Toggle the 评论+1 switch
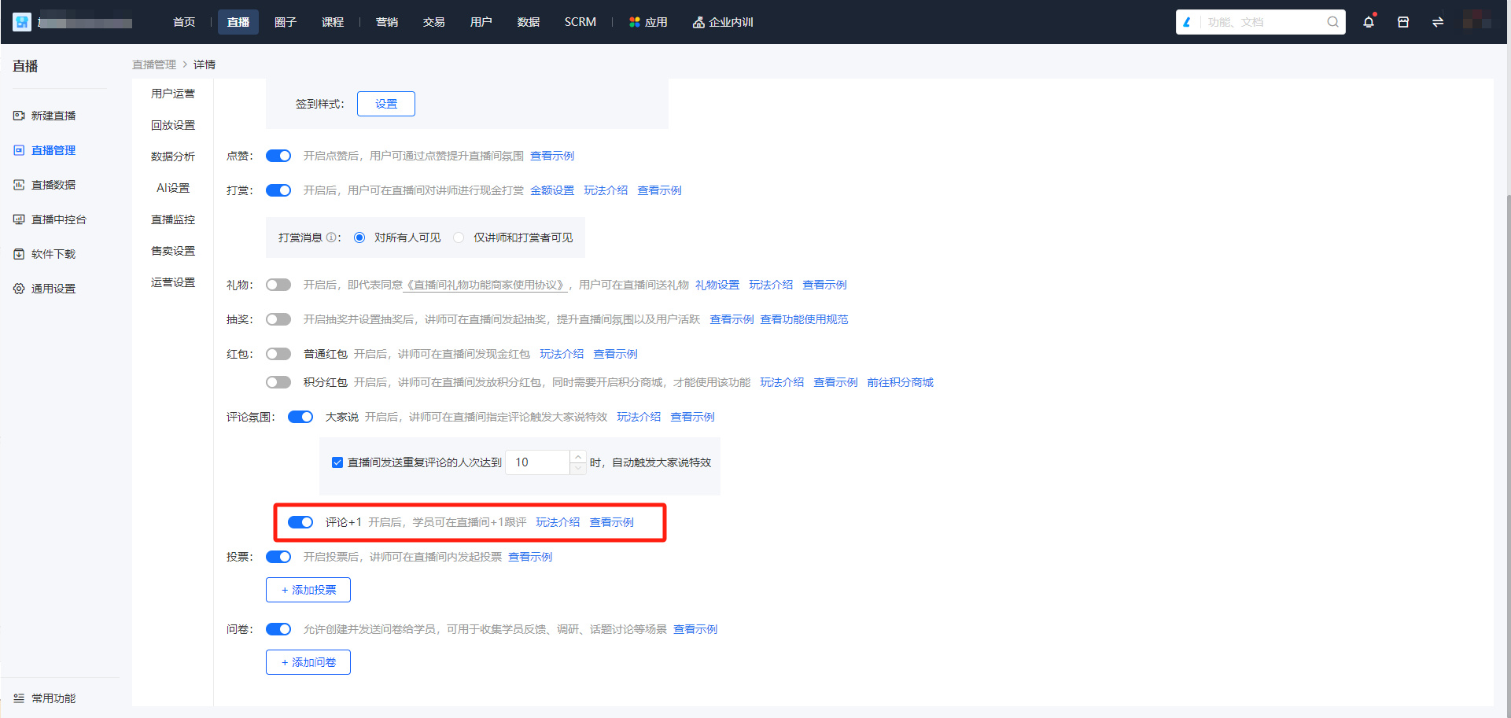This screenshot has height=718, width=1511. tap(300, 522)
